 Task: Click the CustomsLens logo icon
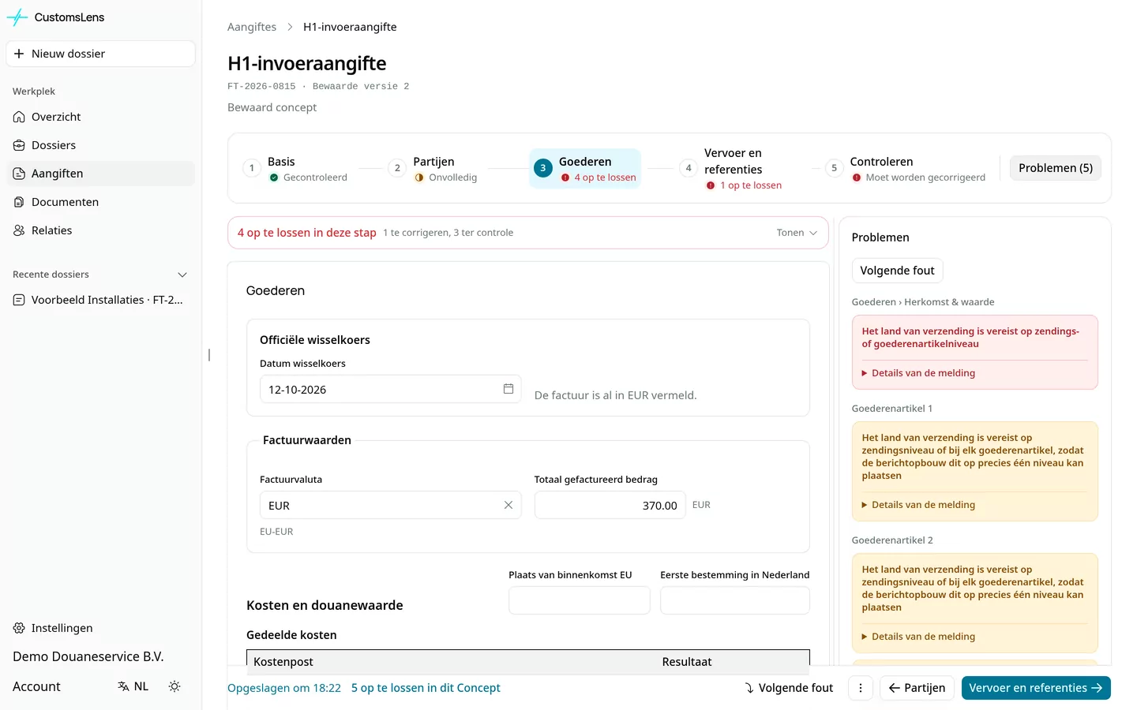17,17
